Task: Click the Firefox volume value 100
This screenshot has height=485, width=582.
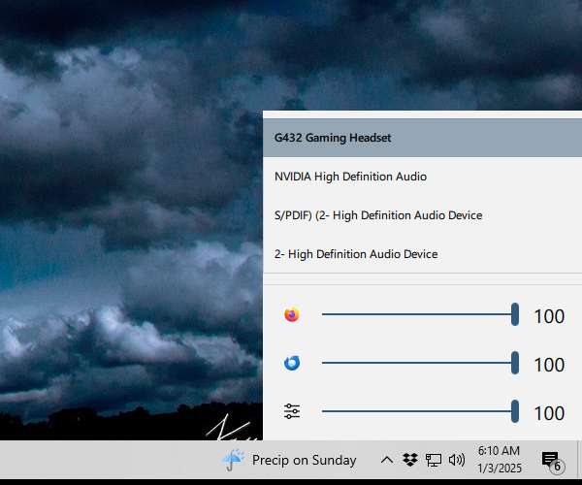Action: pyautogui.click(x=549, y=316)
